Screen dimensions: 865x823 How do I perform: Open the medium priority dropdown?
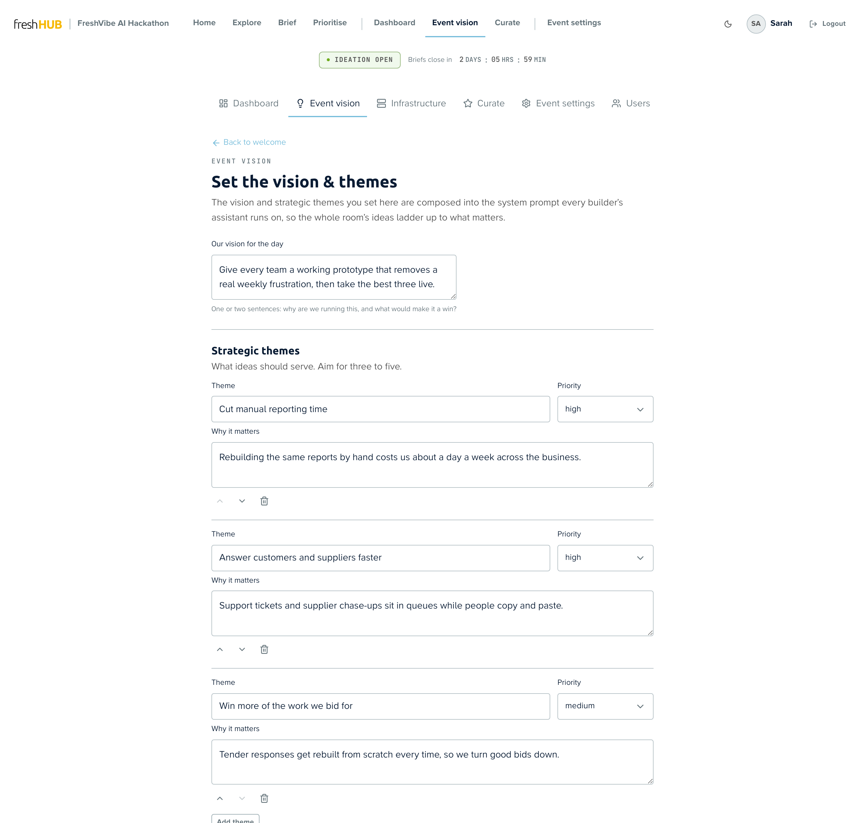click(x=605, y=706)
